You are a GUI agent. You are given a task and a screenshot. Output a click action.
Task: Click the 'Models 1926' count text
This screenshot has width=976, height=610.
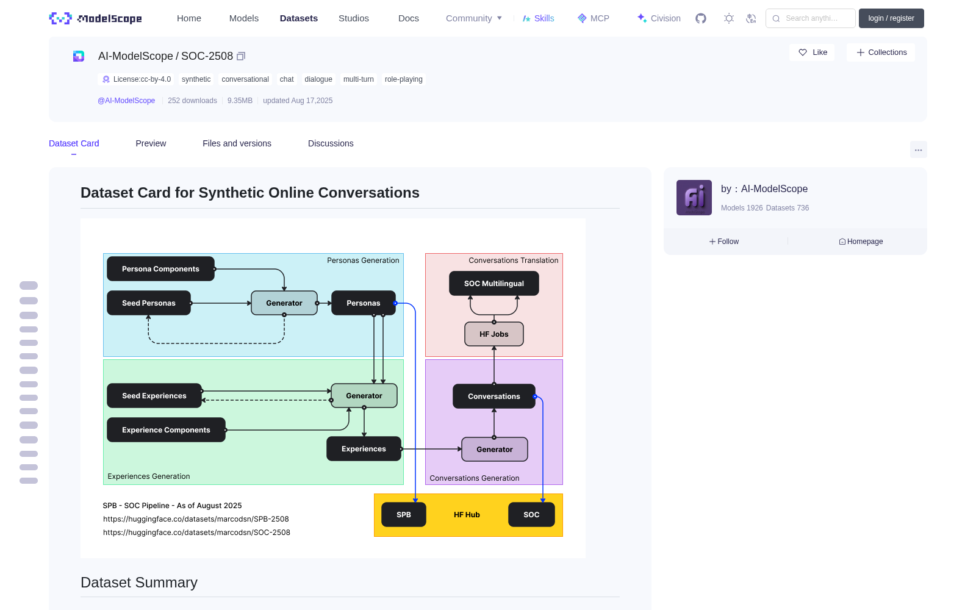(742, 208)
